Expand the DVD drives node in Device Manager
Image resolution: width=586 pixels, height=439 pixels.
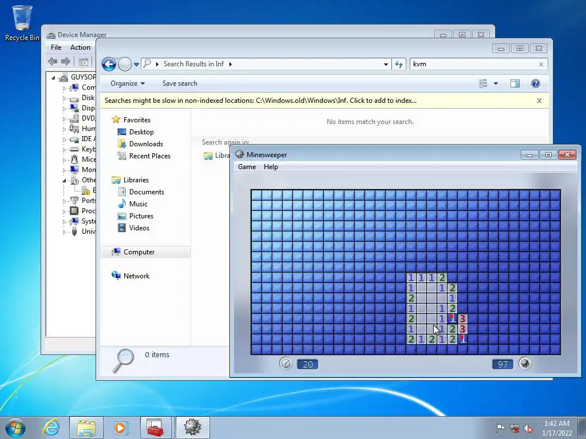[x=64, y=119]
